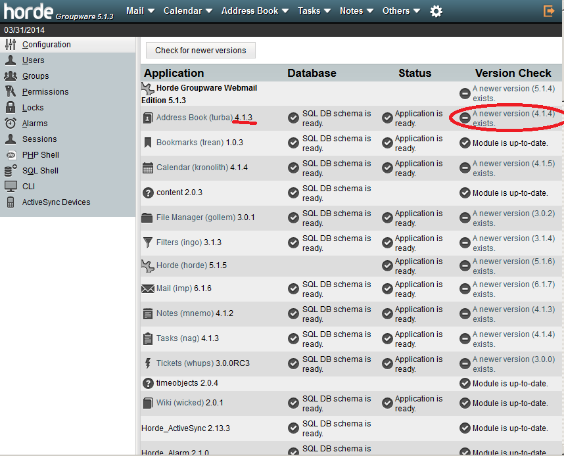Image resolution: width=564 pixels, height=456 pixels.
Task: Open the Groups admin page
Action: (35, 76)
